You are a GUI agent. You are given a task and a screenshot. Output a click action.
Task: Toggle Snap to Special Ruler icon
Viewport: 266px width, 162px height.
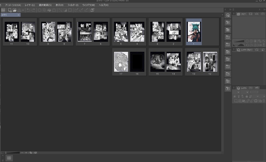tap(81, 10)
